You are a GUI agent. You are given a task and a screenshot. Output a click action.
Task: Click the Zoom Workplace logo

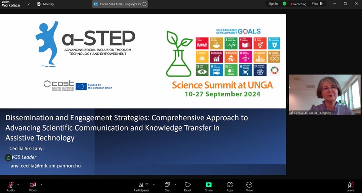[11, 4]
